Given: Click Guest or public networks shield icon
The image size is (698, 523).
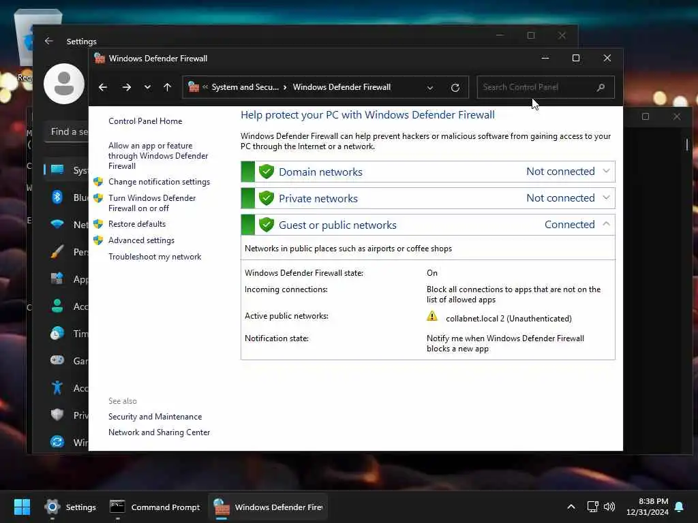Looking at the screenshot, I should pos(267,225).
